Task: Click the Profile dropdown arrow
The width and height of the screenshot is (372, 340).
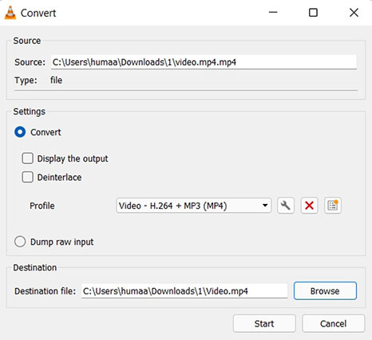Action: click(265, 206)
